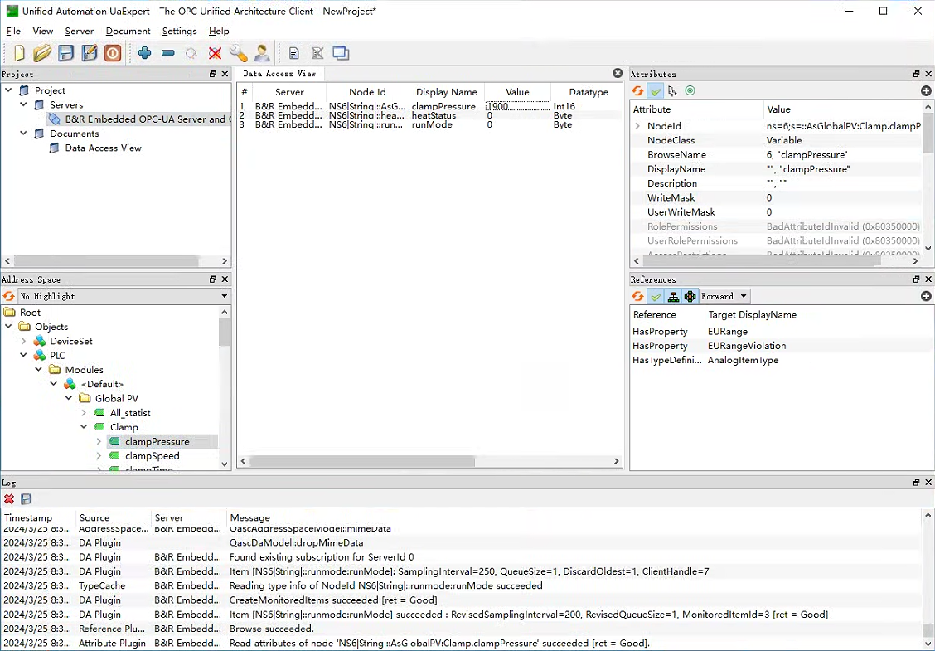Refresh the Address Space panel
This screenshot has height=651, width=935.
tap(9, 296)
